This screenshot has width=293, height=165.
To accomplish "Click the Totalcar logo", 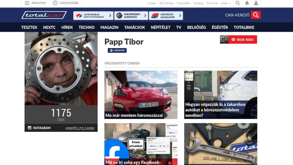I will (x=44, y=15).
